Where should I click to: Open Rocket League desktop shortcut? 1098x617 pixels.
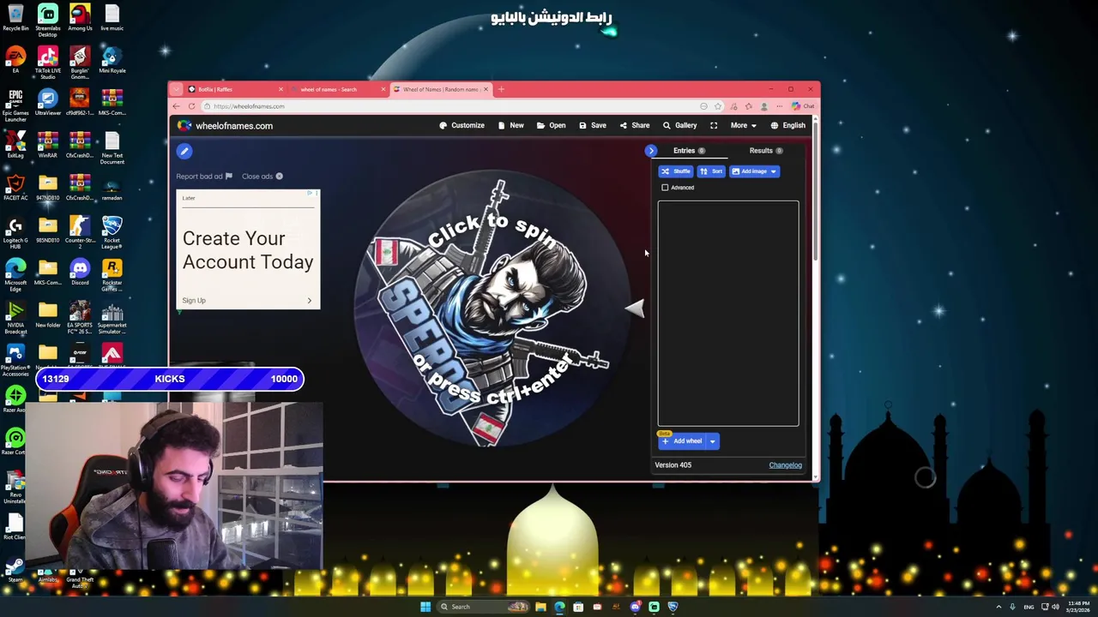(112, 233)
